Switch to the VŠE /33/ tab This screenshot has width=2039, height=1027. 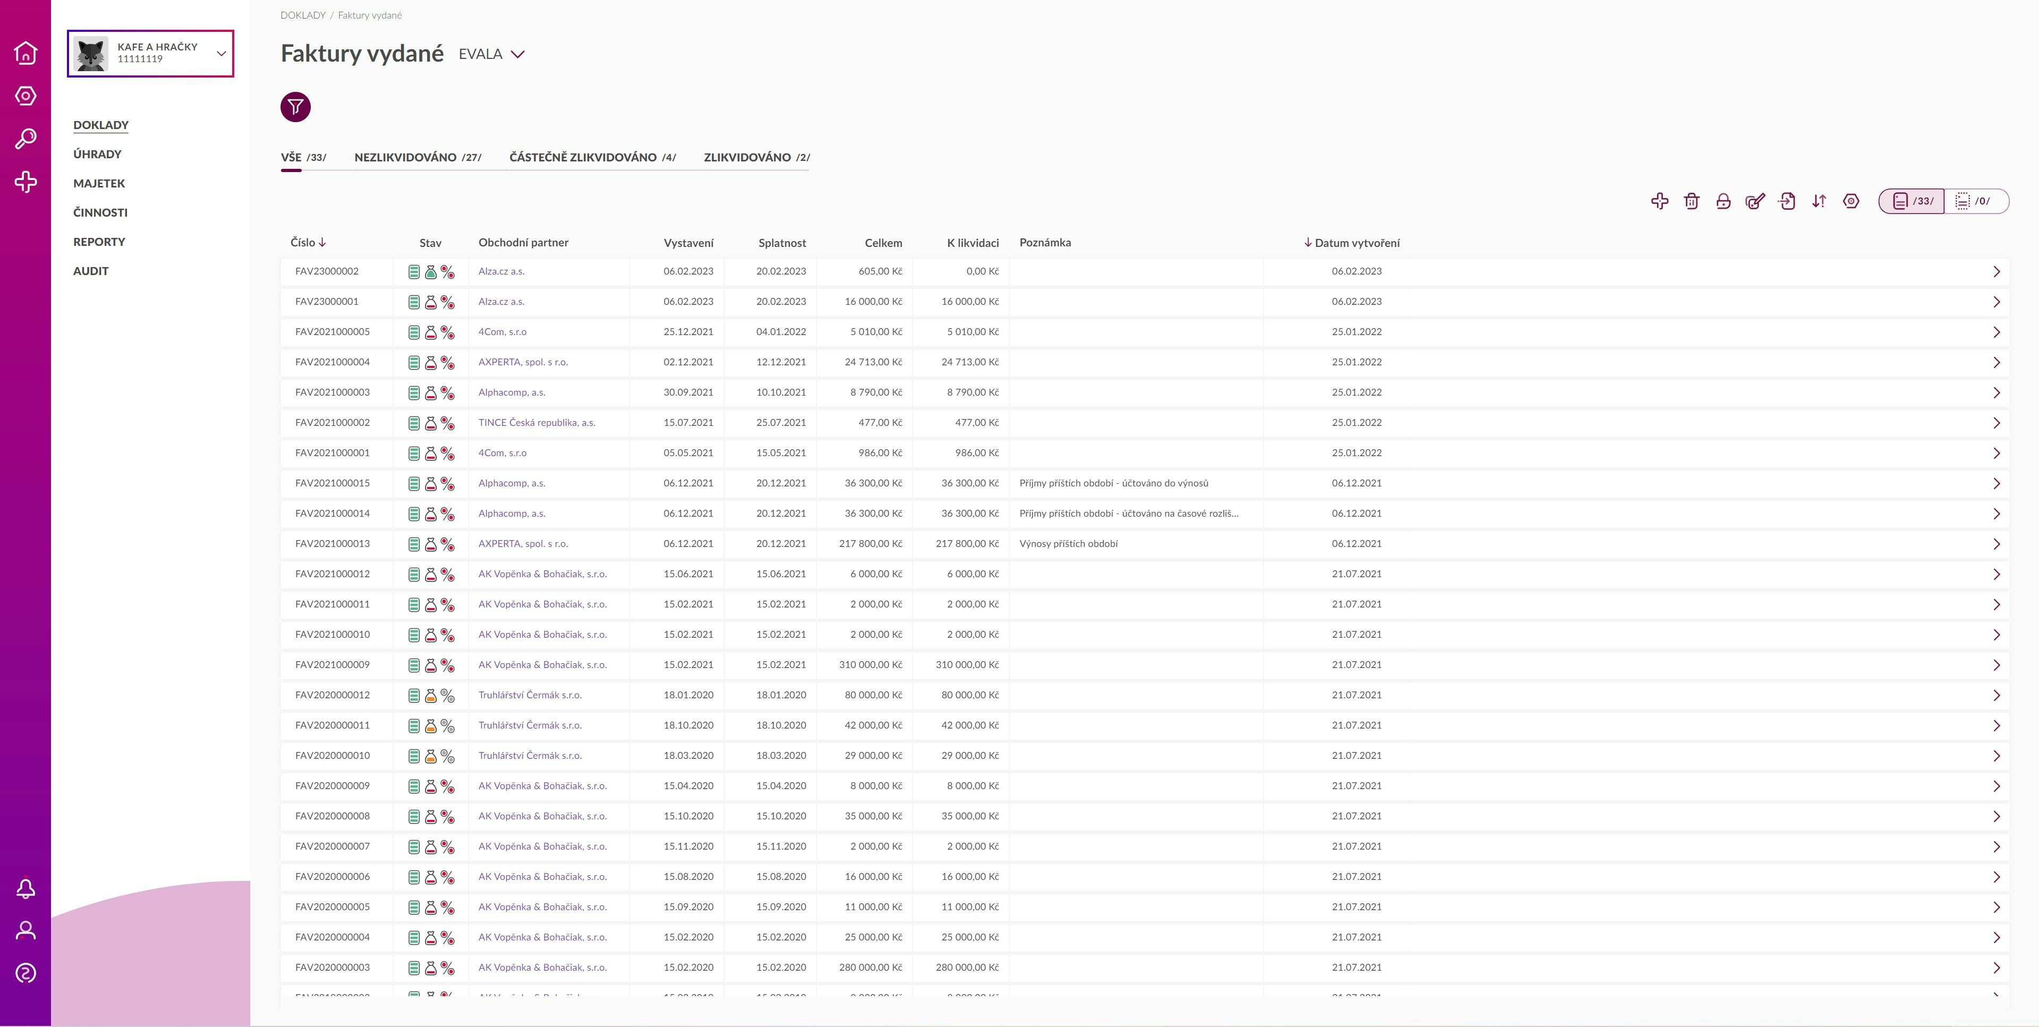click(x=303, y=157)
